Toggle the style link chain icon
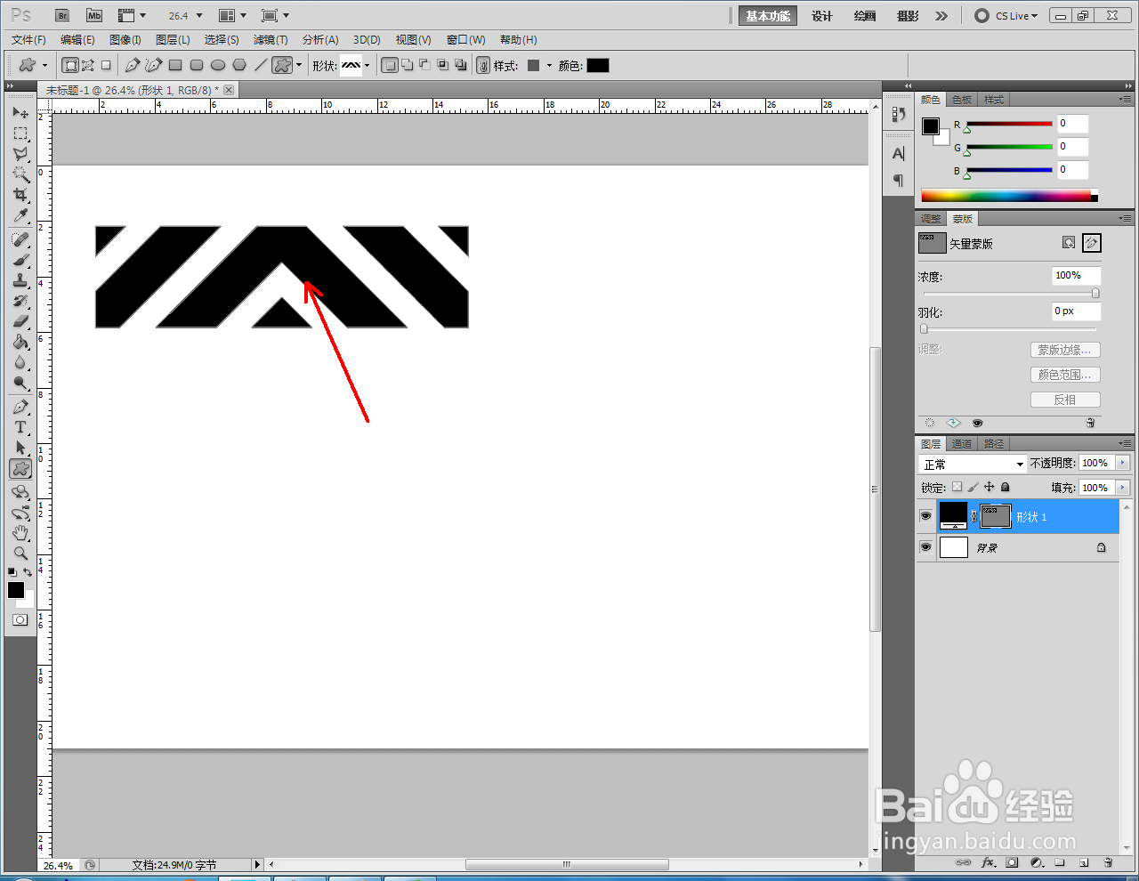1139x881 pixels. click(483, 65)
